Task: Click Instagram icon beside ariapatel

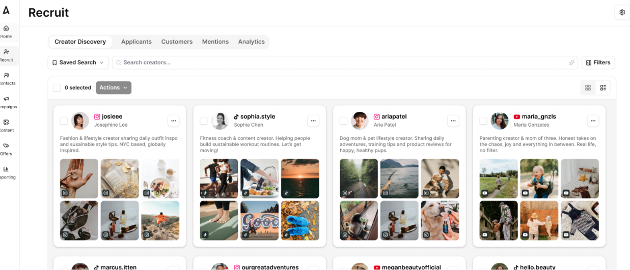Action: click(377, 116)
